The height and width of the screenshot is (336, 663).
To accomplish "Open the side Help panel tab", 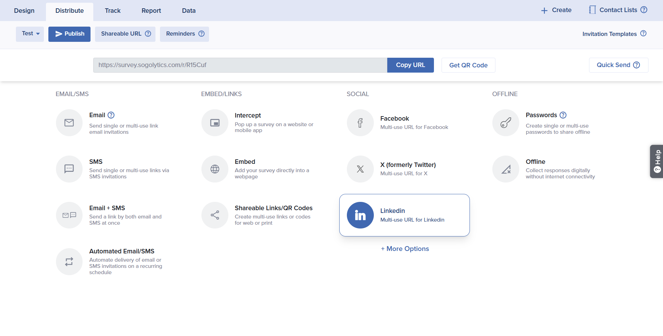I will click(x=657, y=161).
